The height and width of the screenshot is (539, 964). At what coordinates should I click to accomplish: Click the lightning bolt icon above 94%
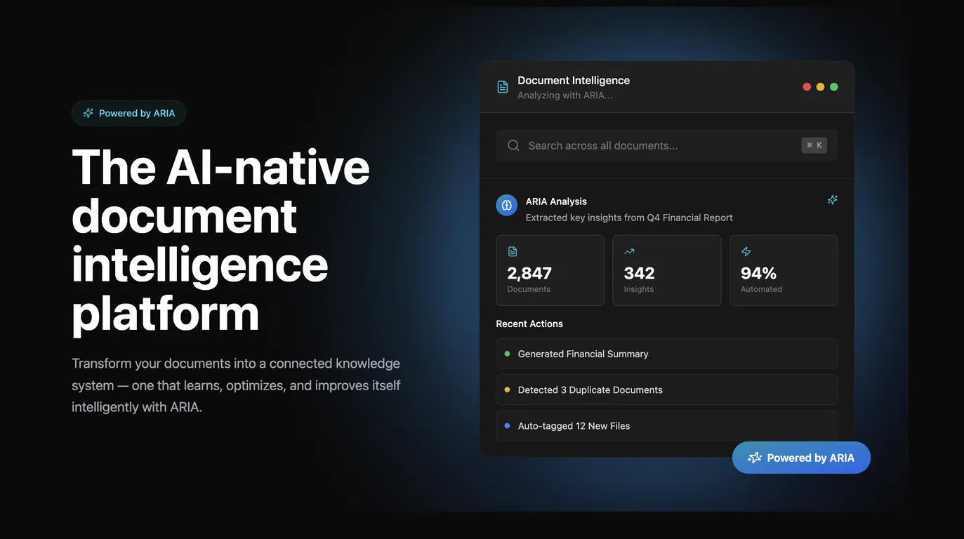(x=746, y=251)
